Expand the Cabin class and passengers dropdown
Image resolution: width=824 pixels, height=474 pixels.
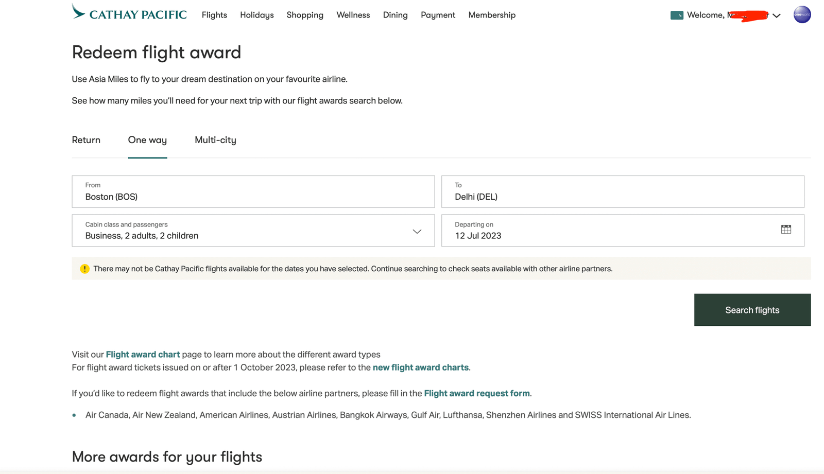click(417, 231)
